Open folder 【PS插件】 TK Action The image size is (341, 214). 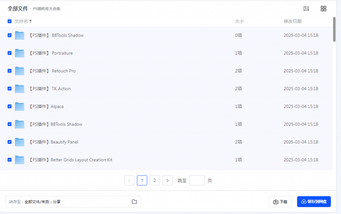point(50,89)
